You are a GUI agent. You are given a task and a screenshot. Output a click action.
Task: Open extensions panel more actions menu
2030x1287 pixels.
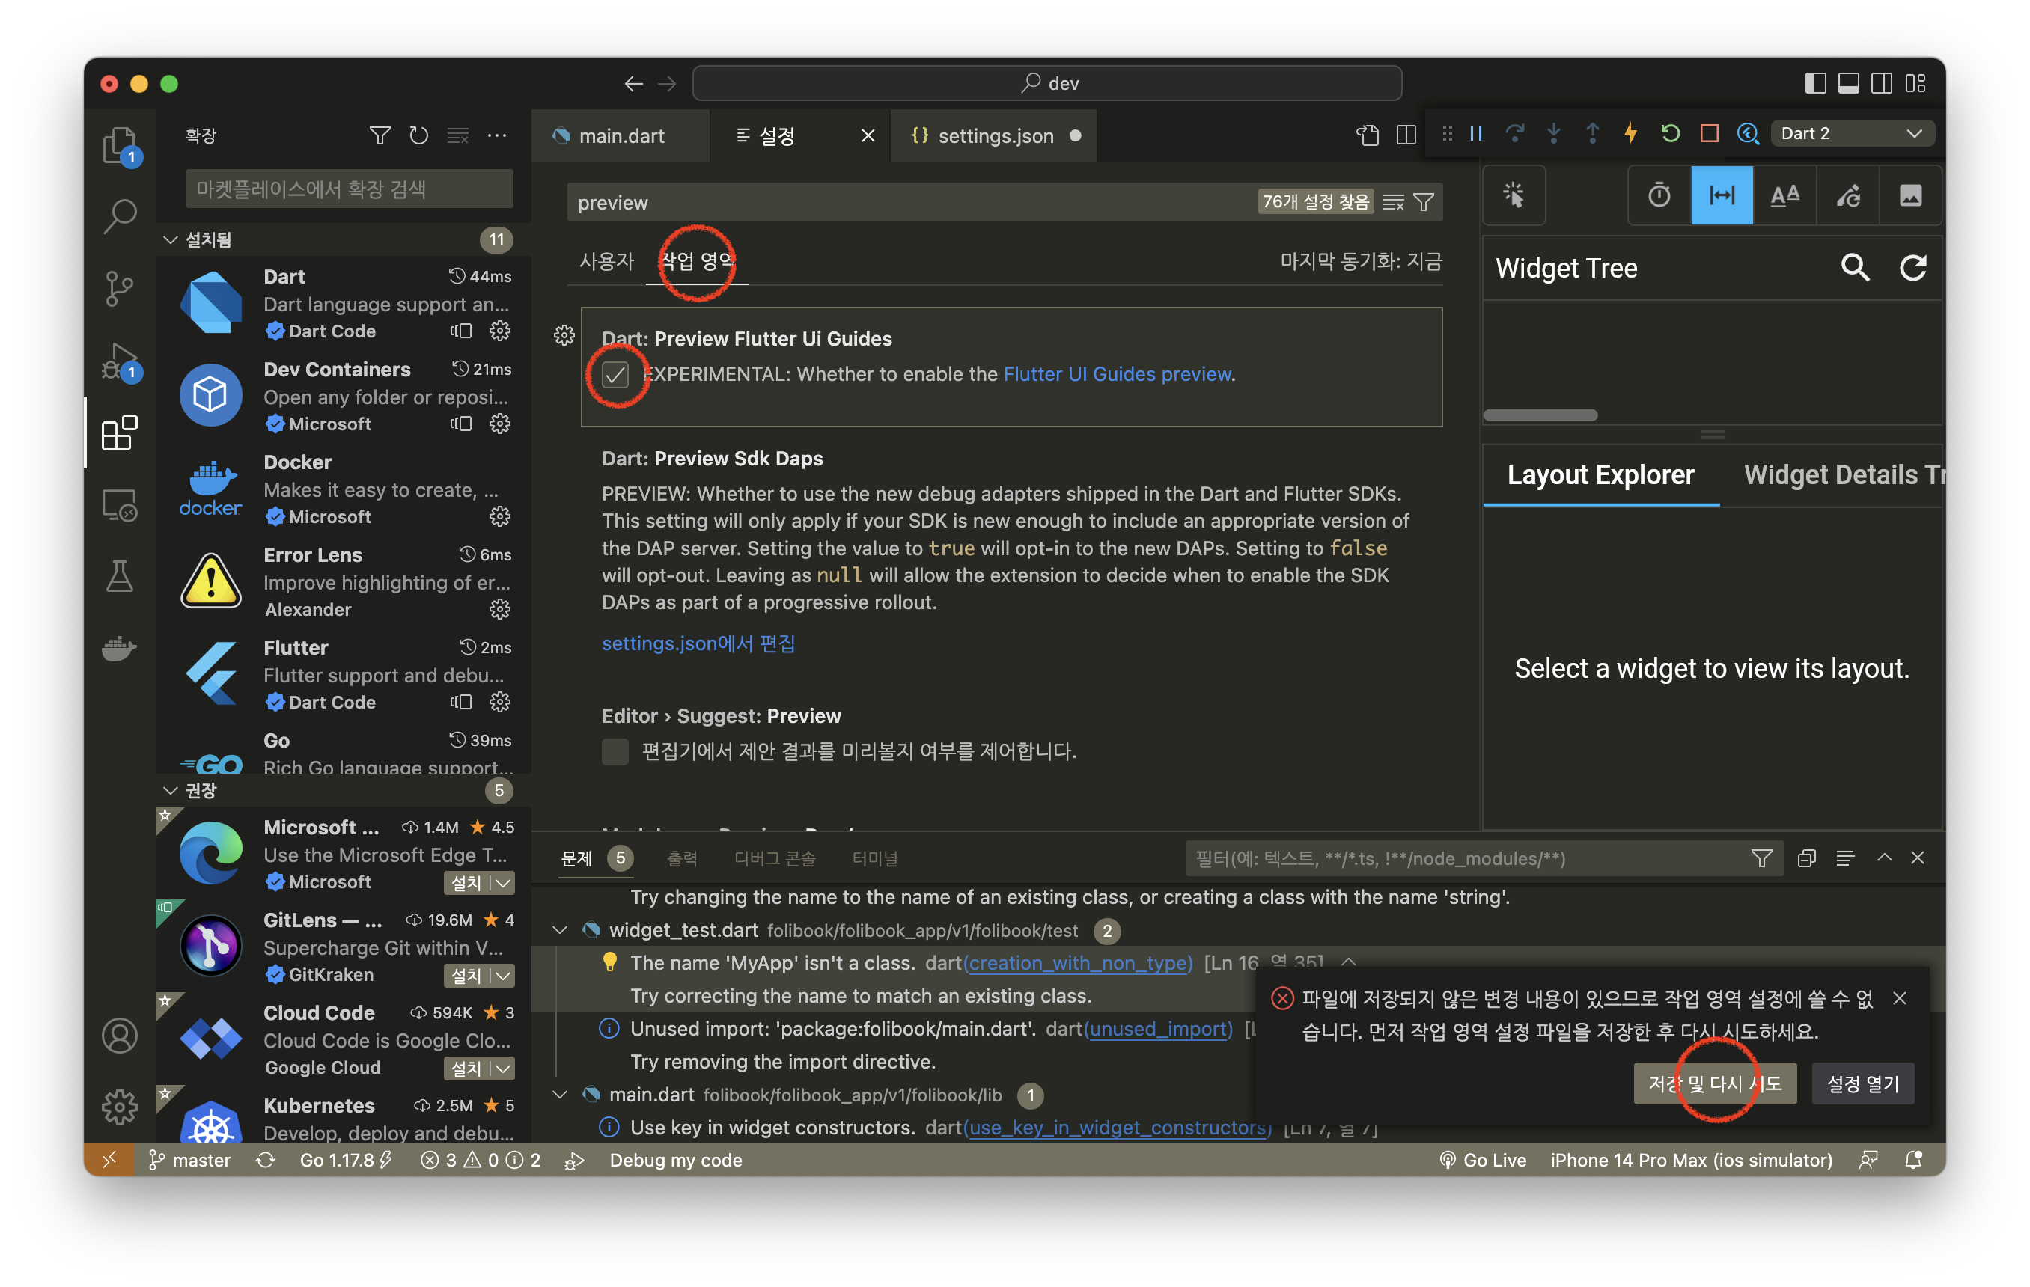[x=497, y=135]
